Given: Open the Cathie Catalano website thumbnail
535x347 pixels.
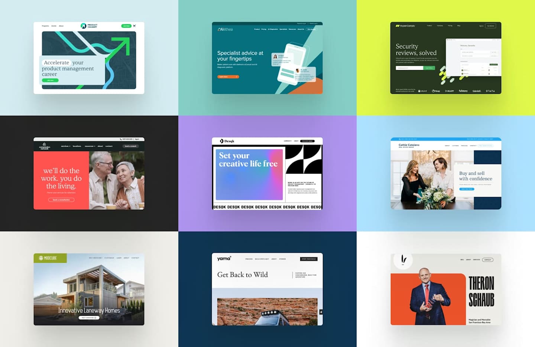Looking at the screenshot, I should pyautogui.click(x=446, y=173).
